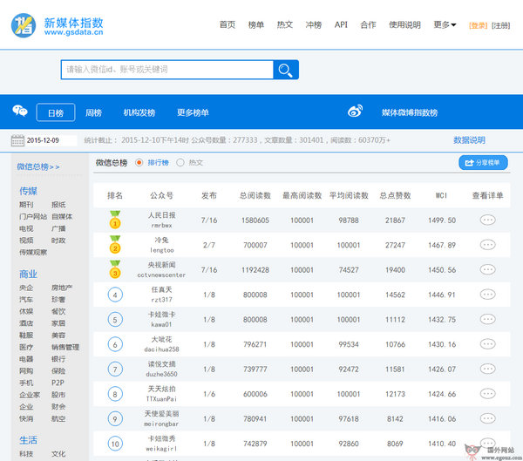Open details icon for 天使爱美丽 row
Screen dimensions: 523x461
(x=487, y=418)
